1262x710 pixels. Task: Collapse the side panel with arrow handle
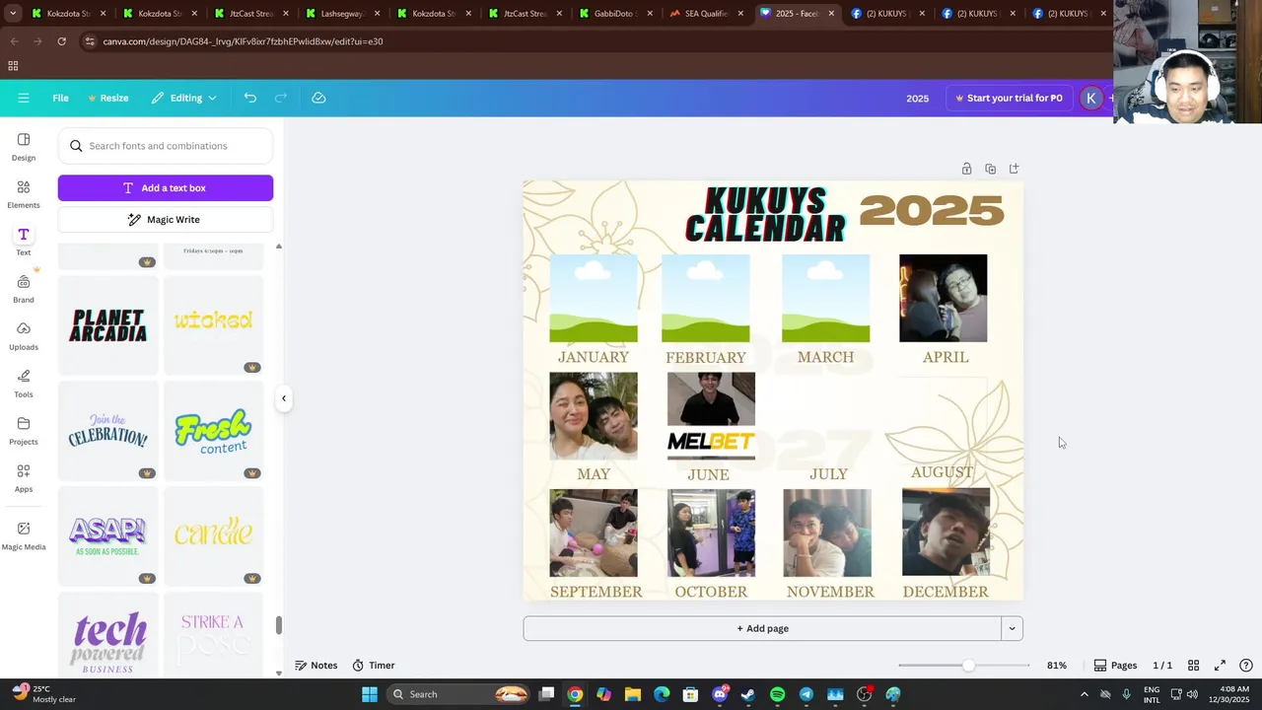(284, 398)
